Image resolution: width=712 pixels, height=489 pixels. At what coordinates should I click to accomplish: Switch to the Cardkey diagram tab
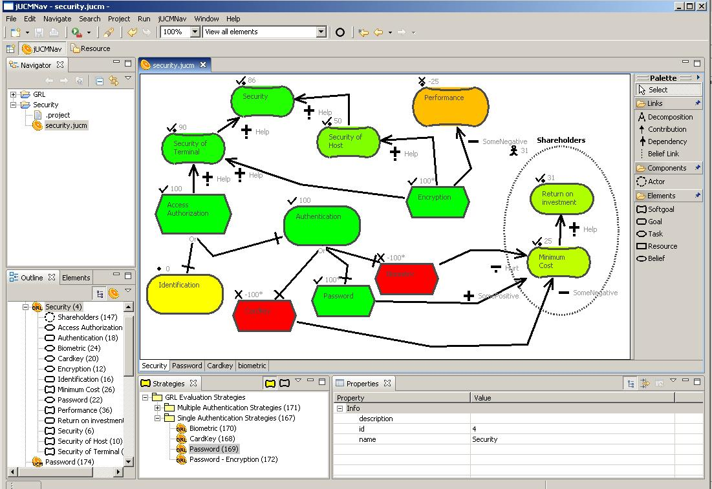tap(220, 366)
